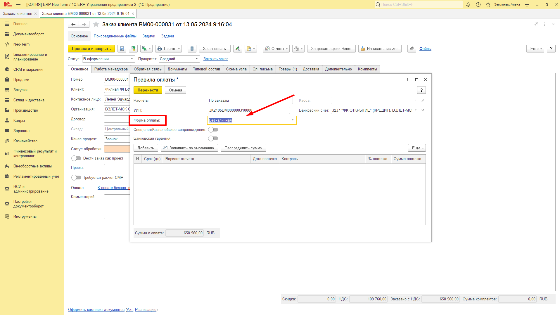Click Закрыть заказ link

pyautogui.click(x=216, y=59)
